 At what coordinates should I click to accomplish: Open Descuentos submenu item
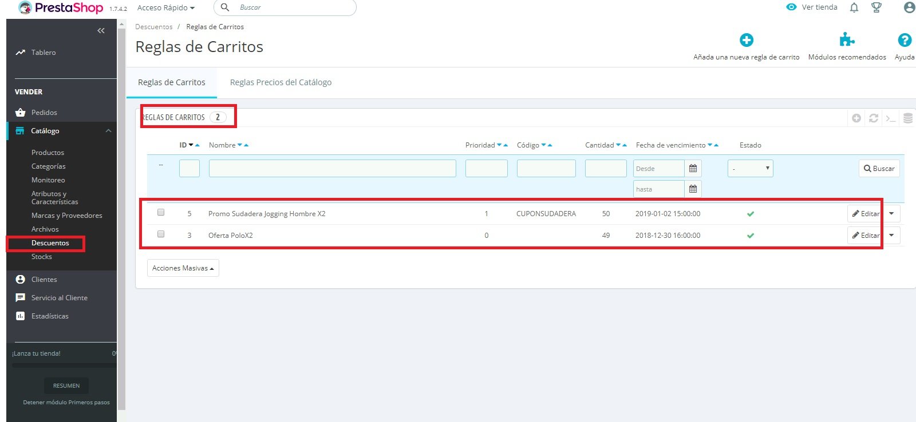50,243
